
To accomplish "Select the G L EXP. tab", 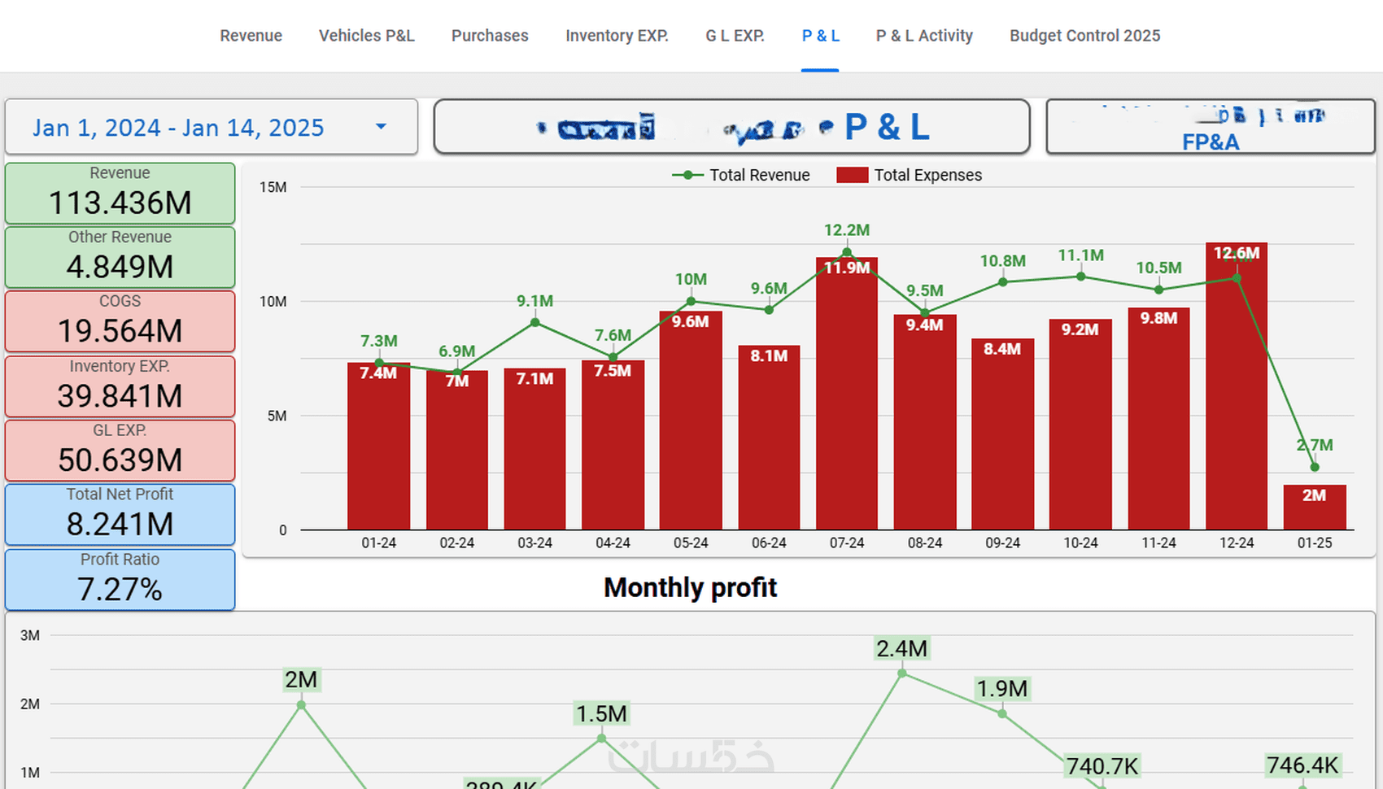I will click(735, 36).
